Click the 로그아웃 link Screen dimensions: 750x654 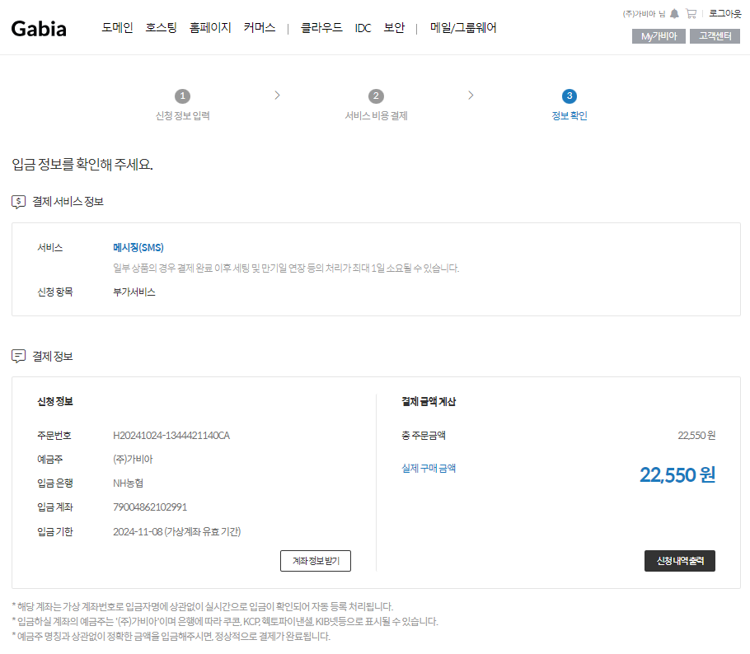[x=725, y=13]
